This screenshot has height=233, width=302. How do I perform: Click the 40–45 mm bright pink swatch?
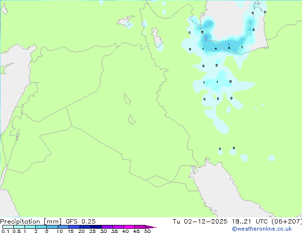pos(129,227)
